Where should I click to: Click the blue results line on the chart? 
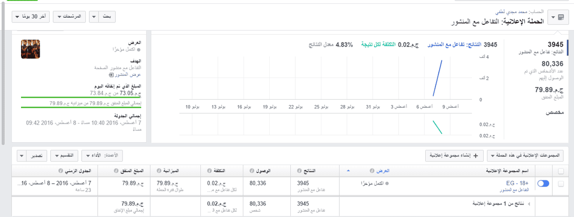point(437,77)
